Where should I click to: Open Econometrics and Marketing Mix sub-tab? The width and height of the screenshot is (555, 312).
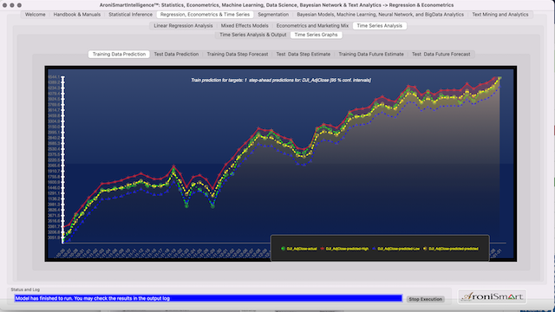coord(312,26)
